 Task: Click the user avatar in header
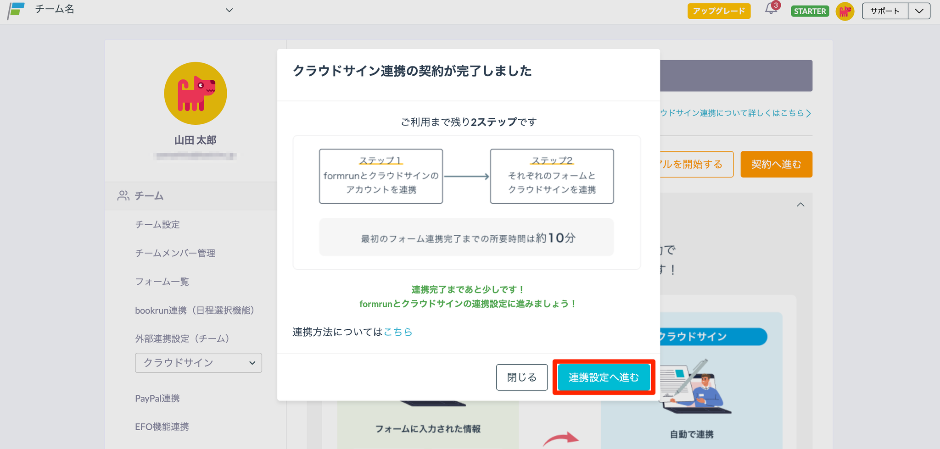pyautogui.click(x=845, y=11)
